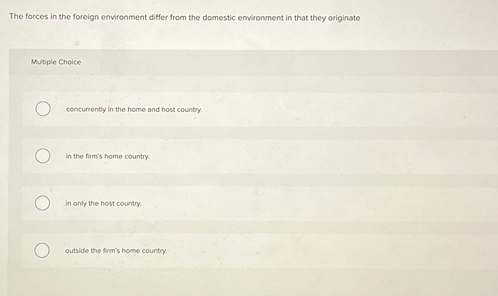Click the blank area below the answers
The width and height of the screenshot is (498, 296).
click(244, 282)
